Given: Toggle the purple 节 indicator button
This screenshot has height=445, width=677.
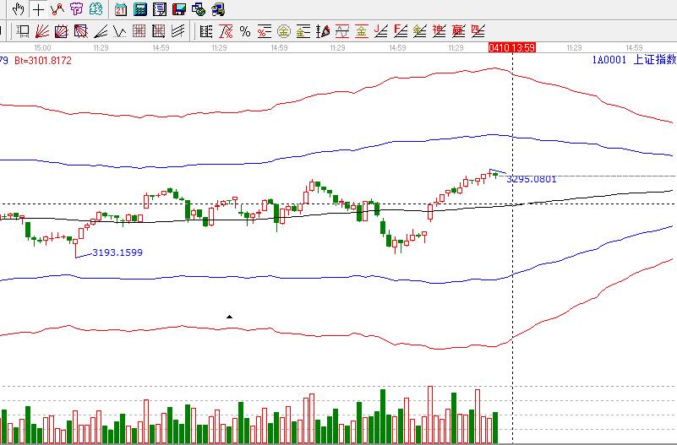Looking at the screenshot, I should point(77,10).
